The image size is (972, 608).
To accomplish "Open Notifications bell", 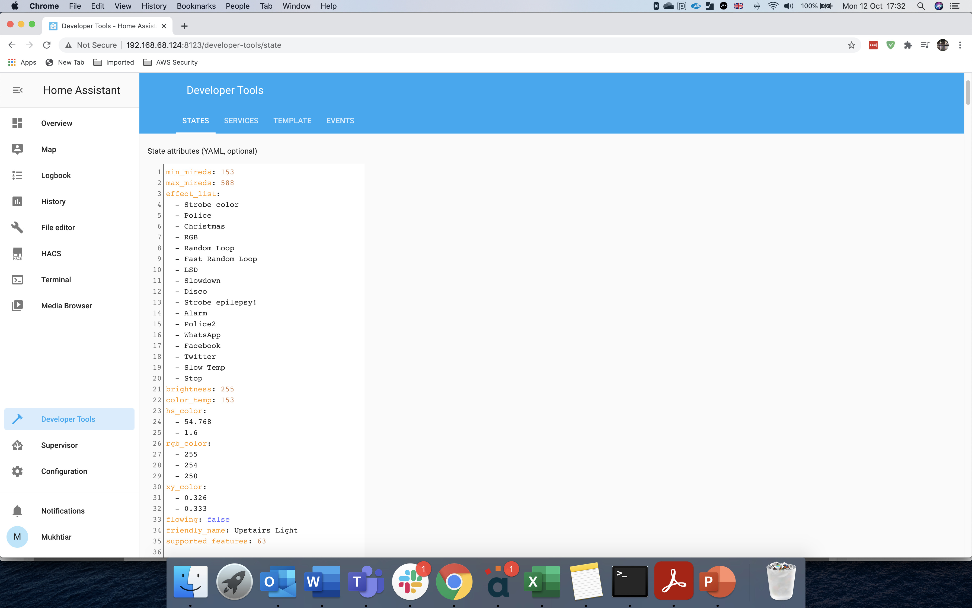I will pyautogui.click(x=62, y=511).
